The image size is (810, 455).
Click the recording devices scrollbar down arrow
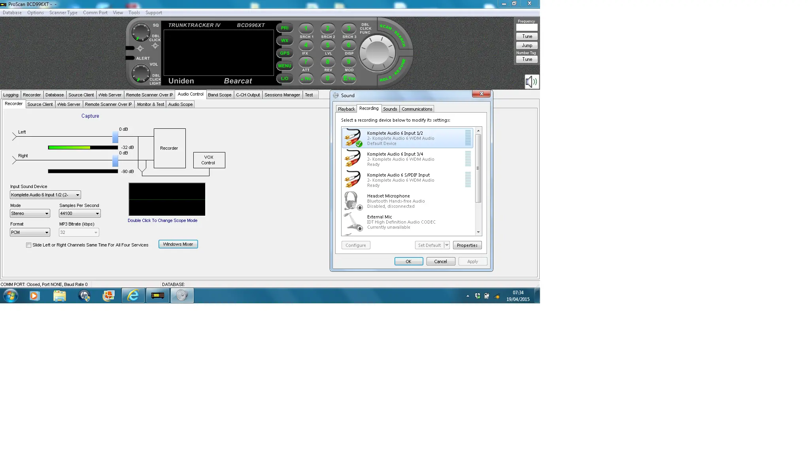click(x=478, y=233)
